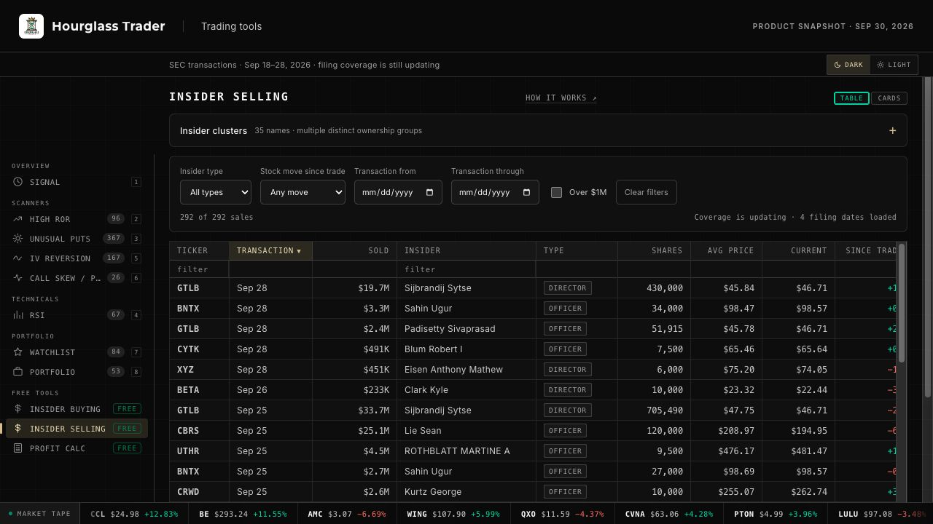The width and height of the screenshot is (933, 524).
Task: Click the Call Skew scanner icon
Action: tap(17, 278)
